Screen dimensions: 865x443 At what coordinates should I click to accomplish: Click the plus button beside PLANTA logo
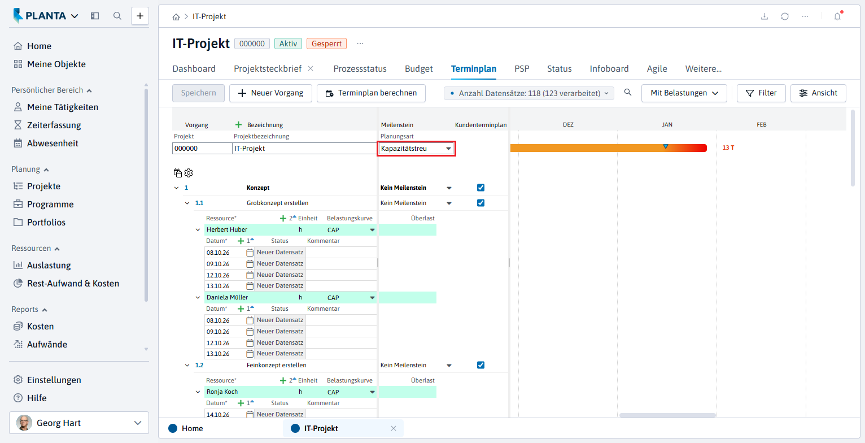[140, 16]
